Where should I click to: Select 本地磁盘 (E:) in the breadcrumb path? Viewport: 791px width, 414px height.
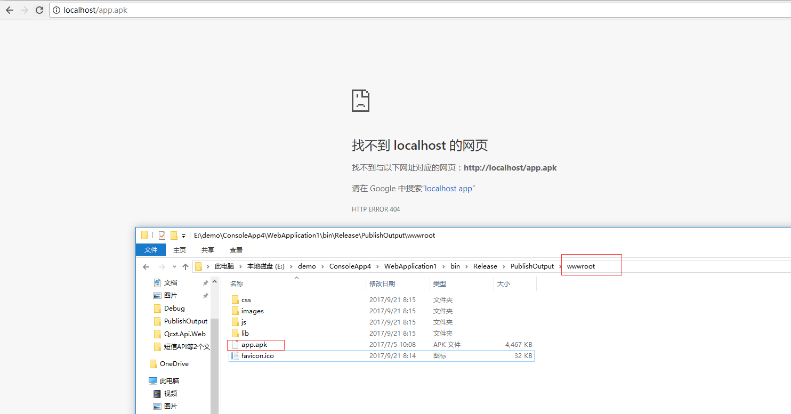(265, 266)
